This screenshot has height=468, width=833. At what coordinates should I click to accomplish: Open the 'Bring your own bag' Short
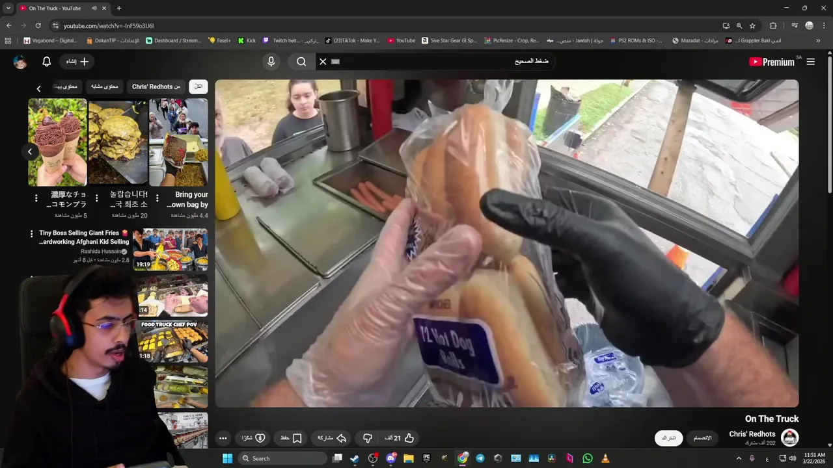178,142
